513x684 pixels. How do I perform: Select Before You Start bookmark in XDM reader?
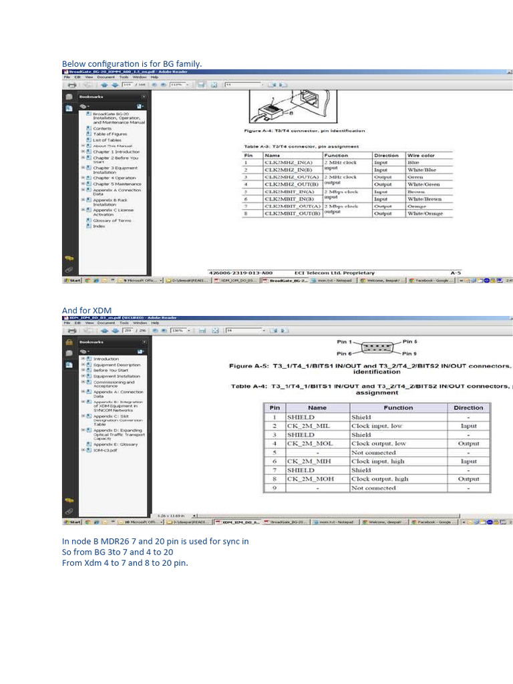pos(111,370)
